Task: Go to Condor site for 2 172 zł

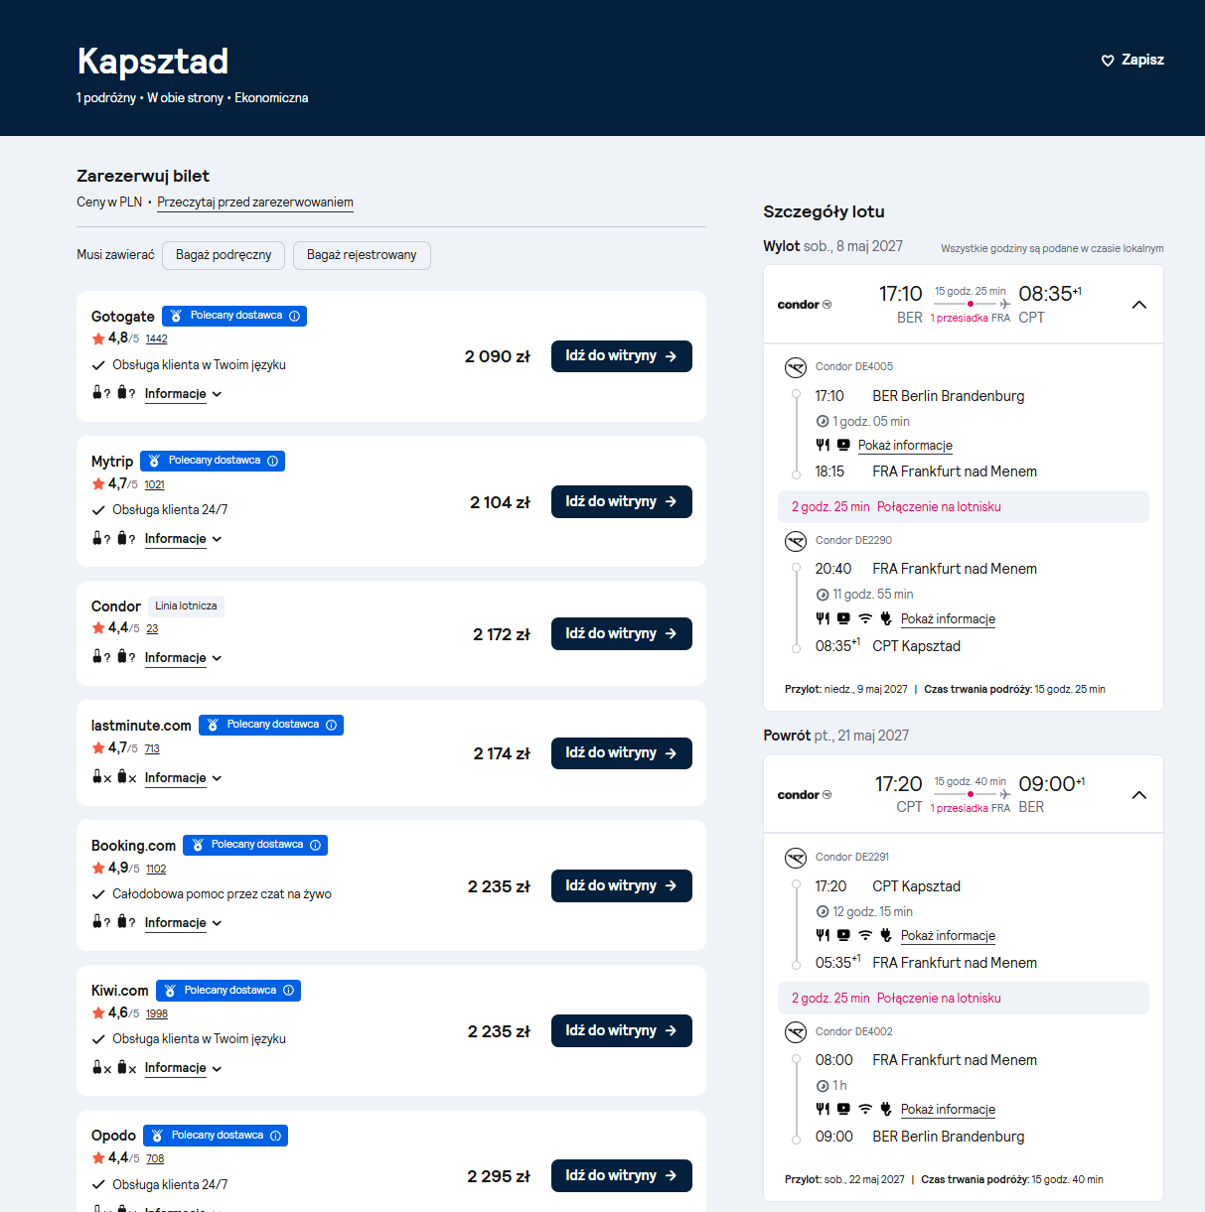Action: (622, 633)
